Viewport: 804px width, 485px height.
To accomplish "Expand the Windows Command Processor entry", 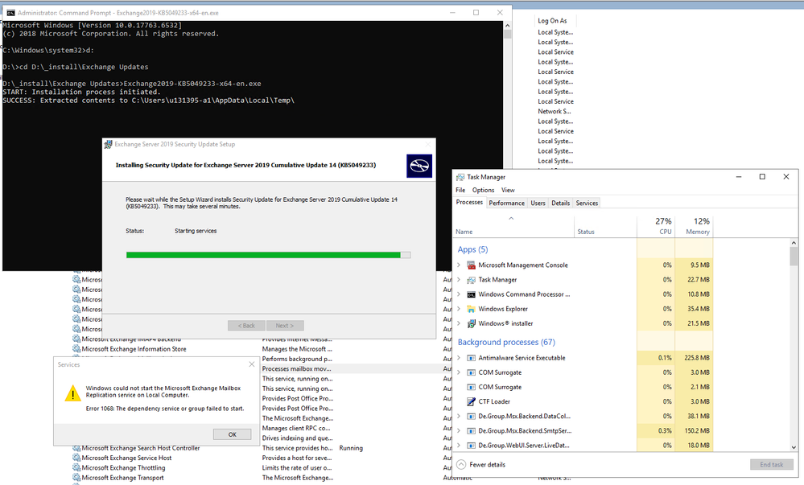I will [x=459, y=294].
